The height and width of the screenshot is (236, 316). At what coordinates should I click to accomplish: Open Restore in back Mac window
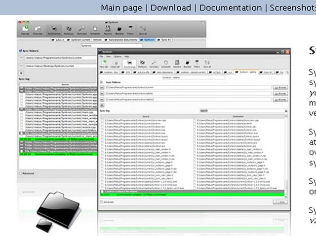point(108,30)
